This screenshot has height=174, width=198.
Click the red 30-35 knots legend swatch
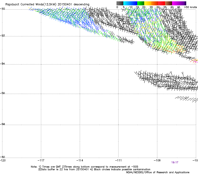pos(162,3)
